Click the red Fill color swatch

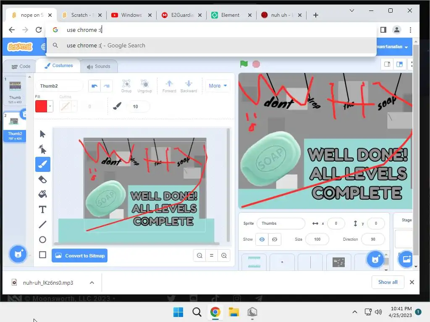click(x=41, y=106)
